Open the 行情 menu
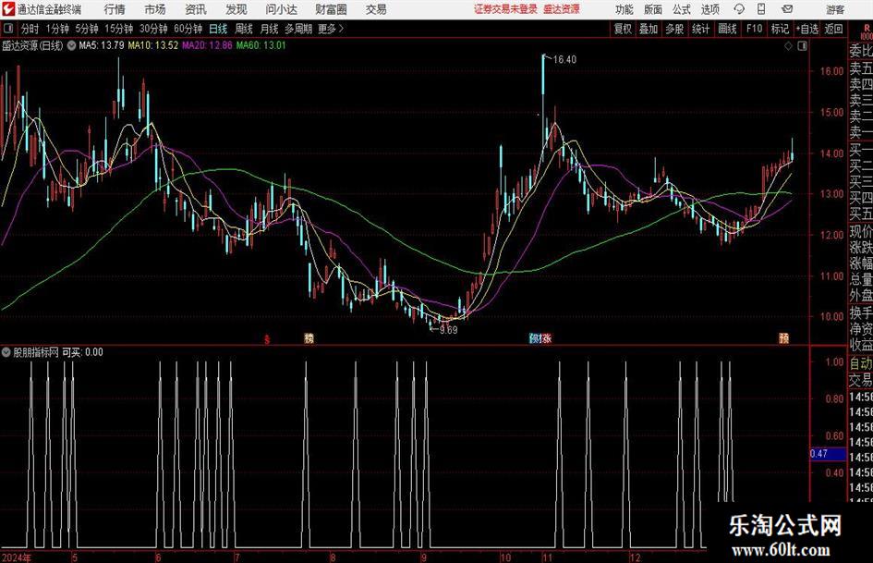This screenshot has width=873, height=563. (x=115, y=9)
